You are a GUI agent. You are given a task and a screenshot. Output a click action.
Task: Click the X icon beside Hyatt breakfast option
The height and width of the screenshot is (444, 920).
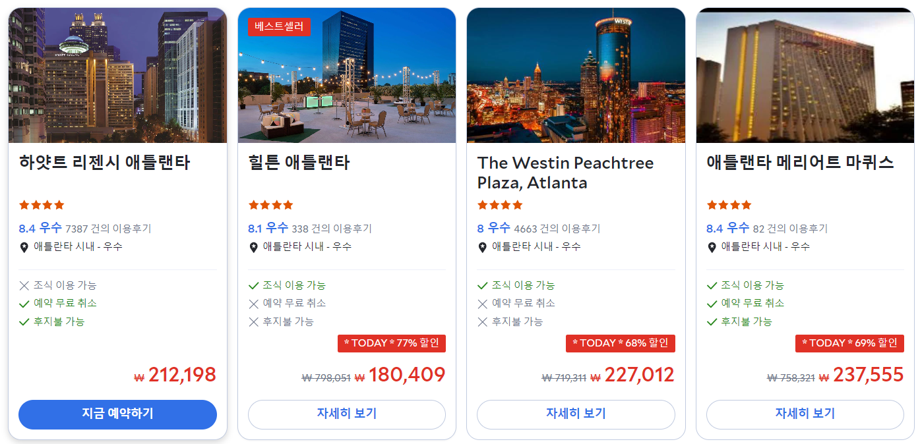pyautogui.click(x=24, y=286)
